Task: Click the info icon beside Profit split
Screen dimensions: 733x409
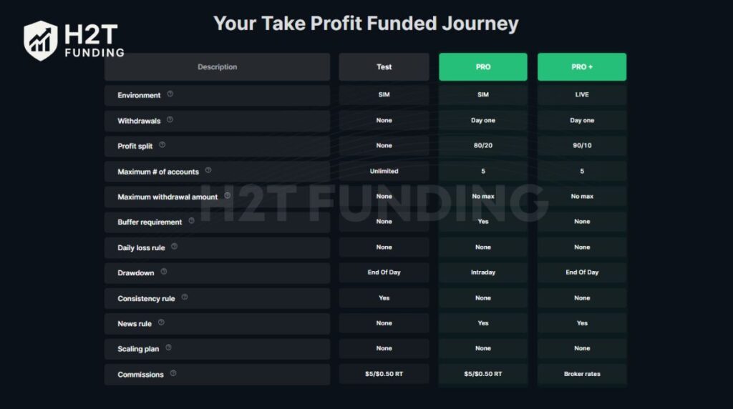Action: click(162, 145)
